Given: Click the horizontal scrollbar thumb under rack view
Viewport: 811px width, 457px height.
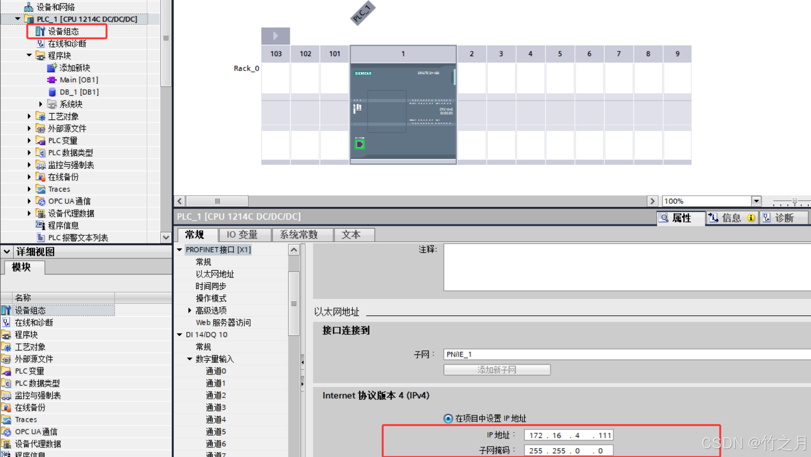Looking at the screenshot, I should [x=217, y=201].
